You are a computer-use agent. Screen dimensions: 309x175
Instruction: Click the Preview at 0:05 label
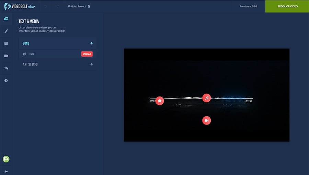pyautogui.click(x=248, y=6)
